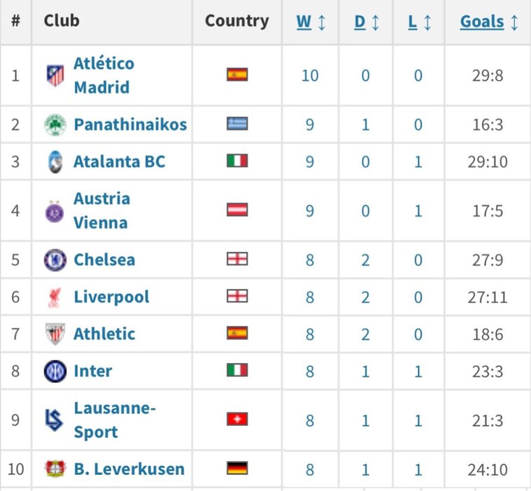Click the Austria Vienna purple crest

click(x=55, y=211)
